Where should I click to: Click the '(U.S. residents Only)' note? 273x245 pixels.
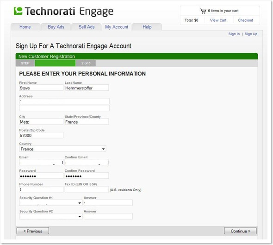[x=125, y=190]
